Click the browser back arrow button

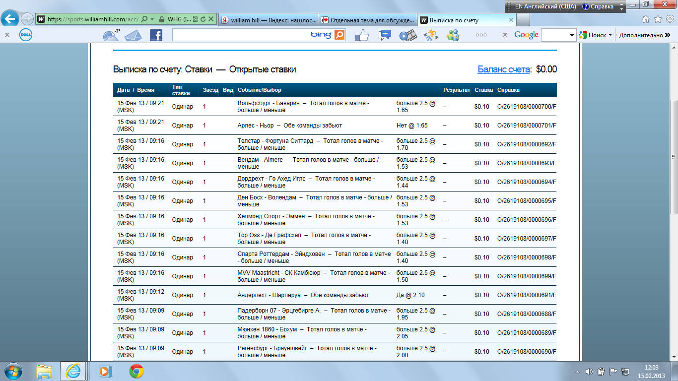click(10, 19)
